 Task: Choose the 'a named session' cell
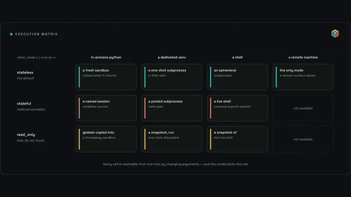pyautogui.click(x=106, y=108)
